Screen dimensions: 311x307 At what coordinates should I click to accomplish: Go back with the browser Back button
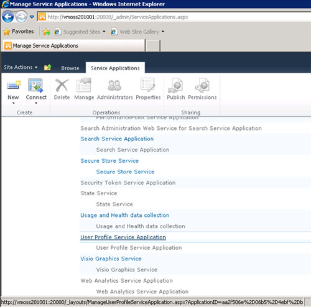(x=8, y=17)
